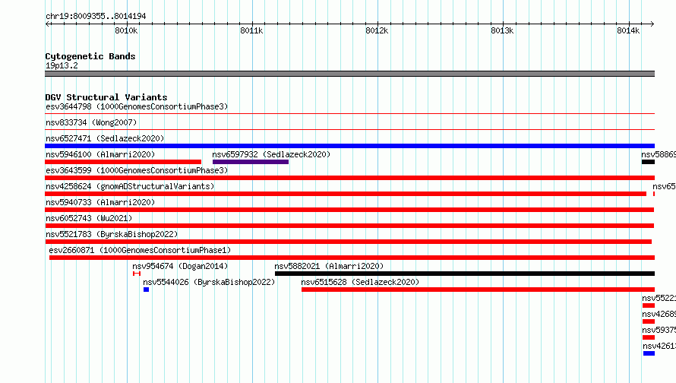Click the 8010k ruler tick label

pos(126,30)
